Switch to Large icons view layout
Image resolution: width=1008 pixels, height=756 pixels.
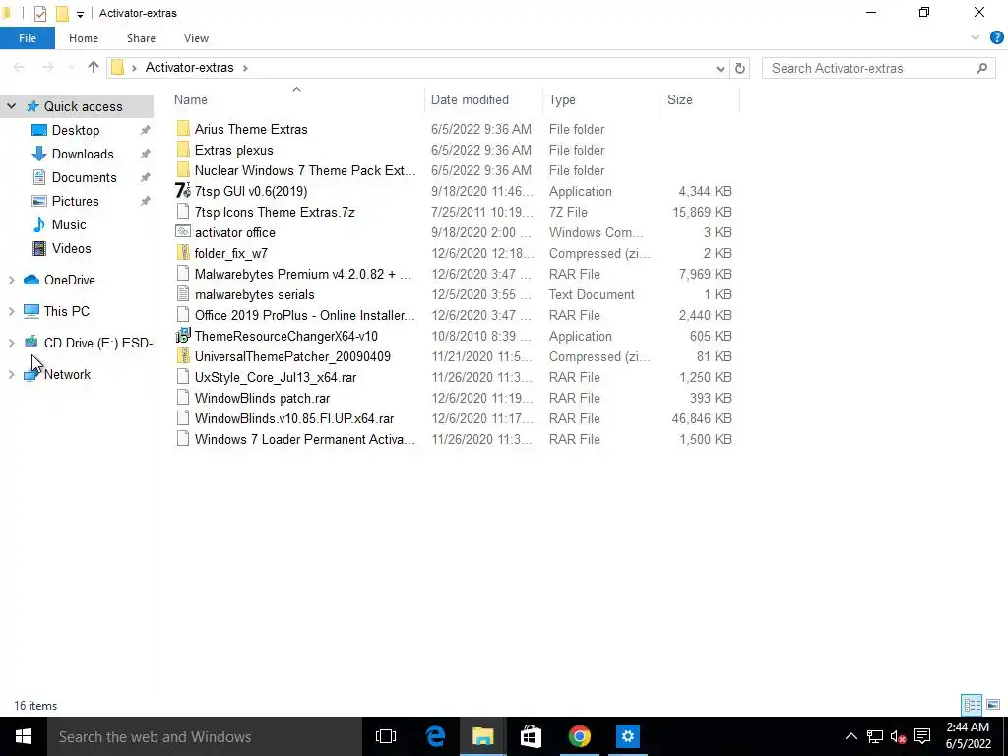(x=993, y=705)
